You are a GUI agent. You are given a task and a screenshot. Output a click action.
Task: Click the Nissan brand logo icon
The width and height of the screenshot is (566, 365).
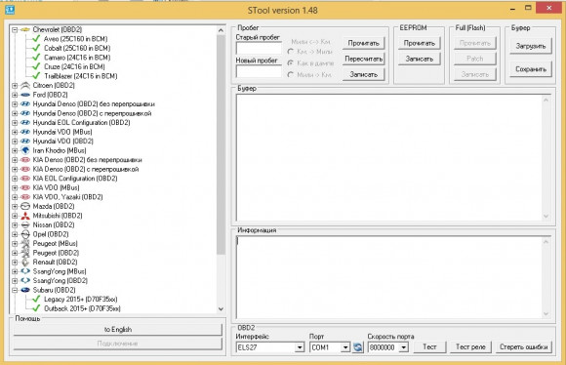coord(25,224)
